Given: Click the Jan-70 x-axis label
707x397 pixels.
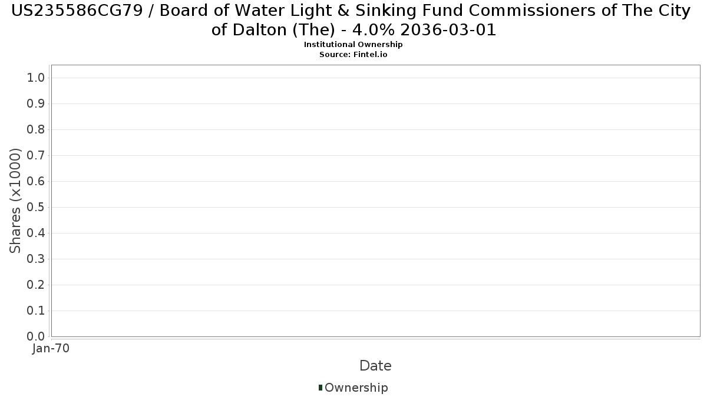Looking at the screenshot, I should [51, 348].
